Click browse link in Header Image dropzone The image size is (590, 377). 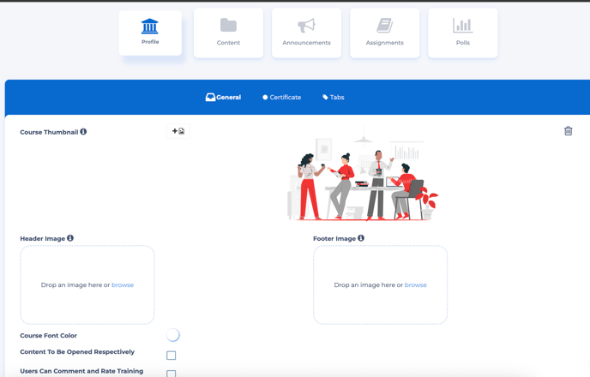click(x=123, y=285)
